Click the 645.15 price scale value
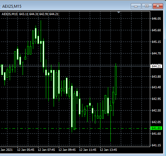Image resolution: width=166 pixels, height=156 pixels. click(x=156, y=42)
